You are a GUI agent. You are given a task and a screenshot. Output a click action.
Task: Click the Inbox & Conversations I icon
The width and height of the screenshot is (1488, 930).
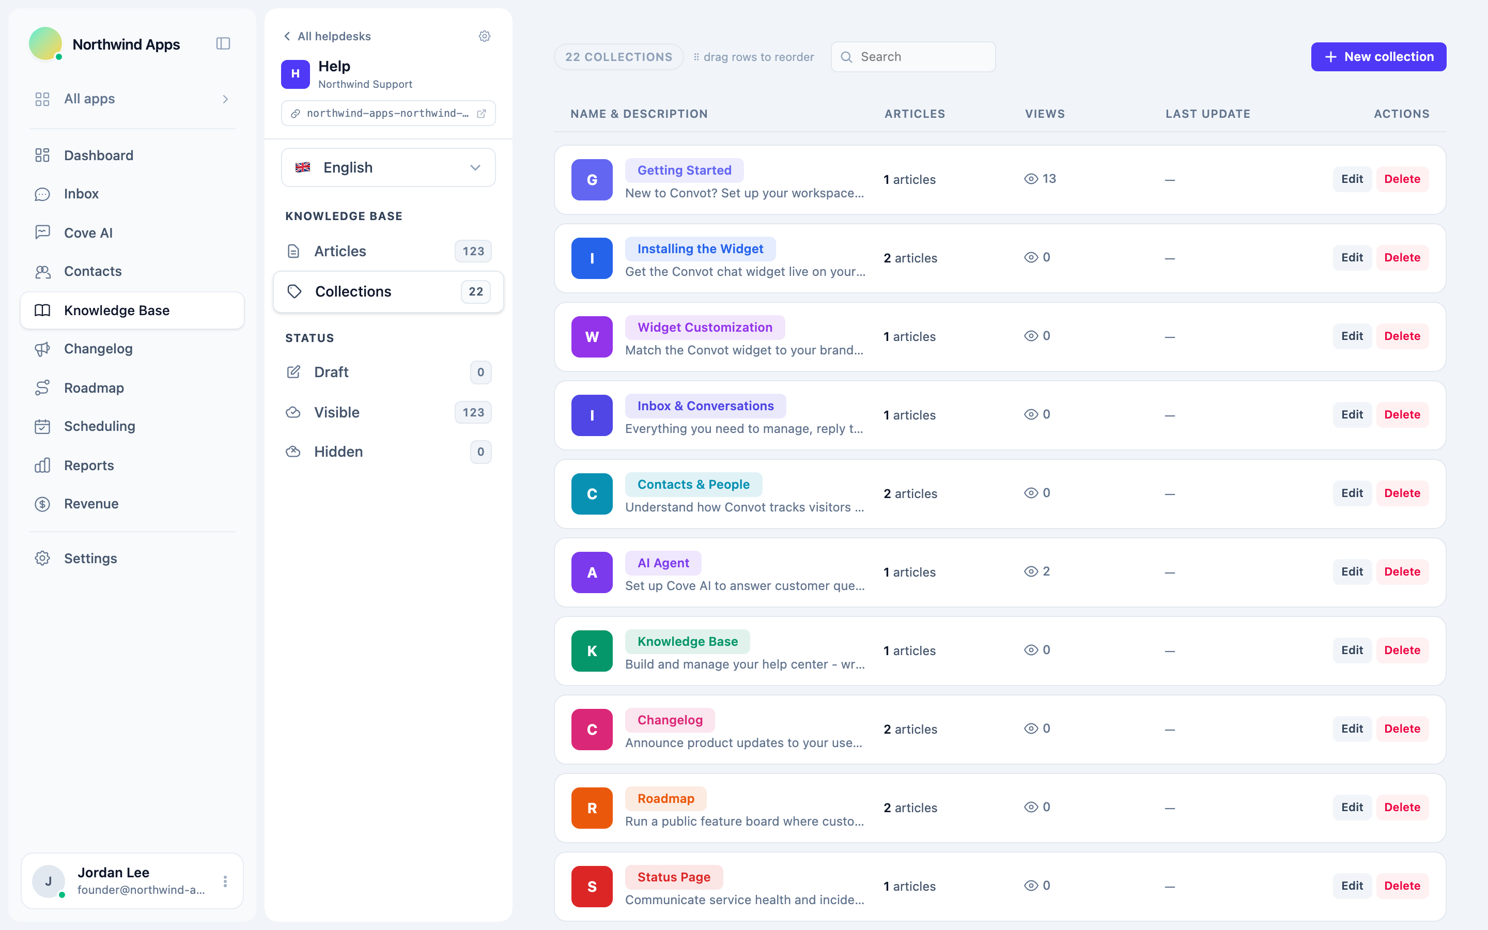click(x=592, y=415)
